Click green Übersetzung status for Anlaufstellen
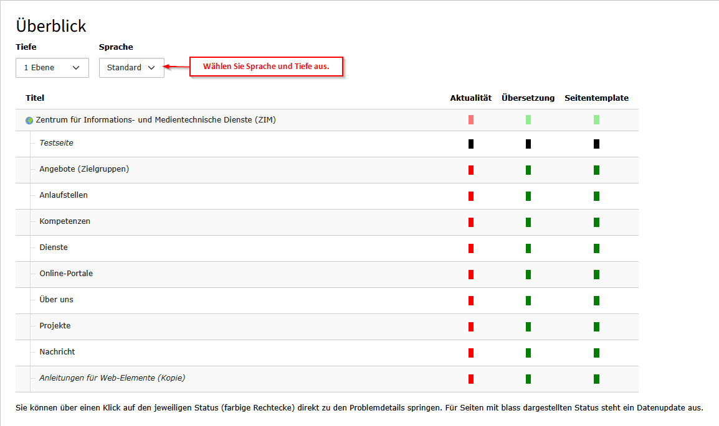719x426 pixels. [528, 196]
